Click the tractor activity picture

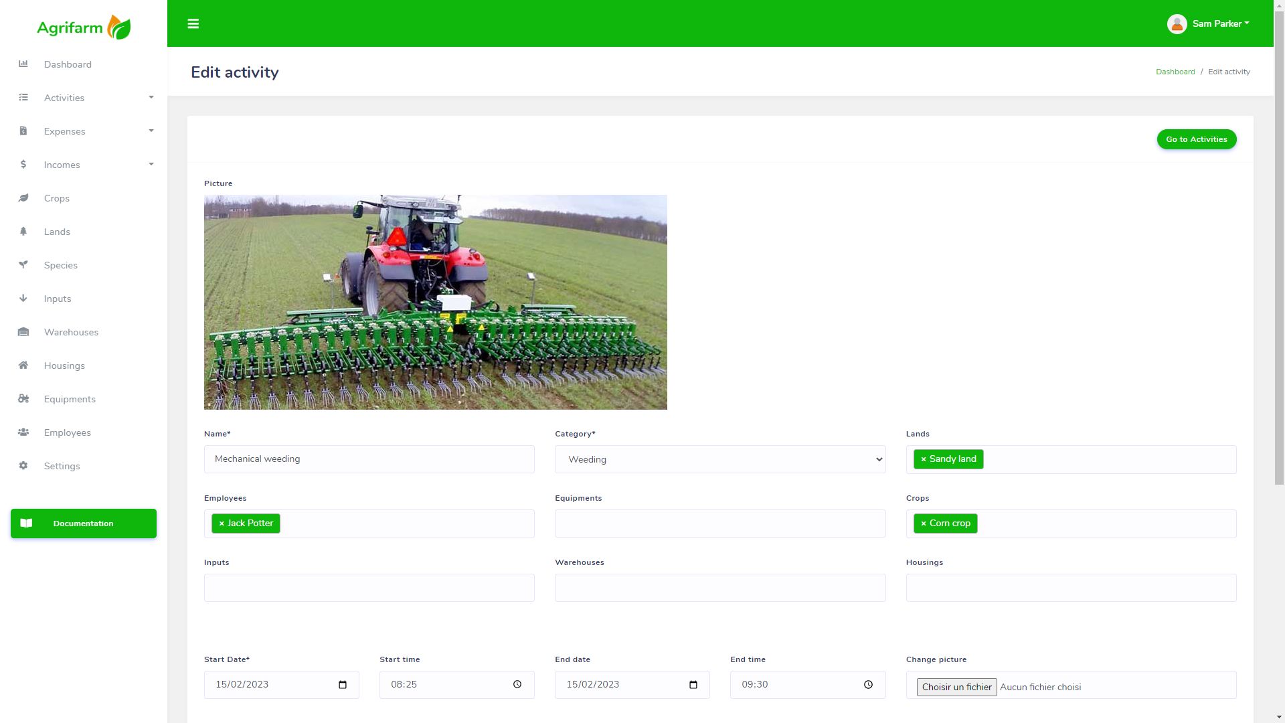click(436, 302)
